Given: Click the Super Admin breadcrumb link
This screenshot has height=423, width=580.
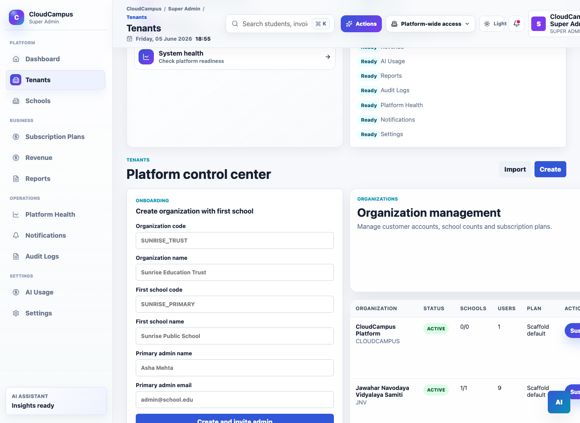Looking at the screenshot, I should [184, 8].
